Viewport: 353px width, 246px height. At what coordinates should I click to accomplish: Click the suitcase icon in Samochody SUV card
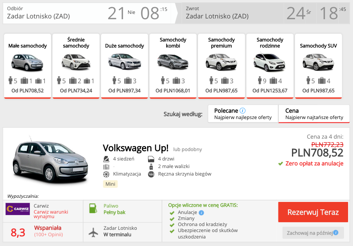322,81
